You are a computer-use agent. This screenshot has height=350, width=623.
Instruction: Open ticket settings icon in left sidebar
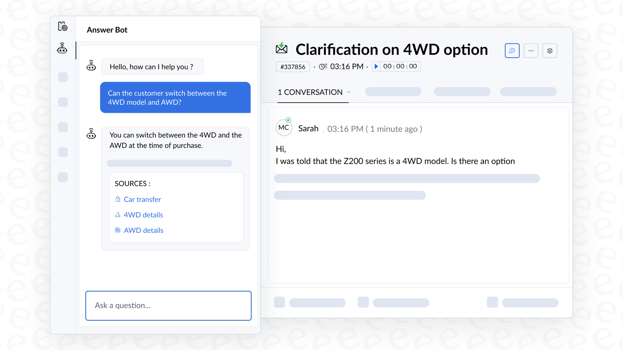pyautogui.click(x=63, y=26)
